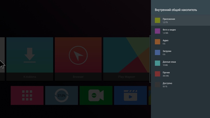Click the Play Маркет label

[126, 77]
